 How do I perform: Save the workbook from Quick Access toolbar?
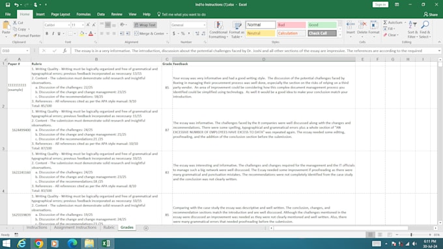tap(8, 5)
